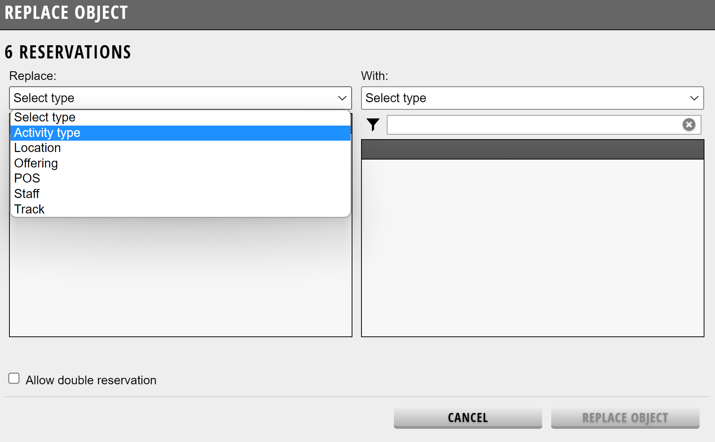The image size is (715, 442).
Task: Choose Location from the dropdown list
Action: coord(180,148)
